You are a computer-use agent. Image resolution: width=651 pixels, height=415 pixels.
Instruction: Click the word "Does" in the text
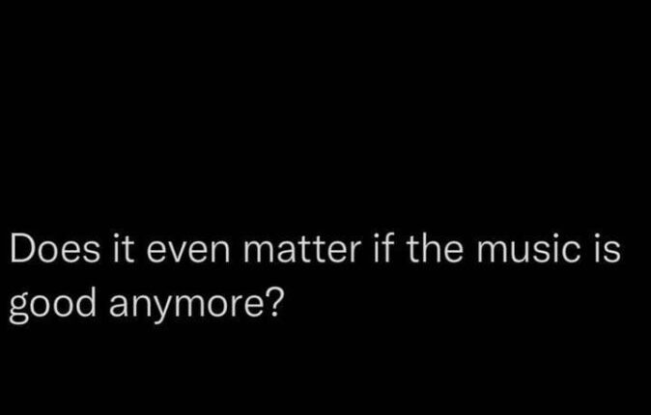54,255
